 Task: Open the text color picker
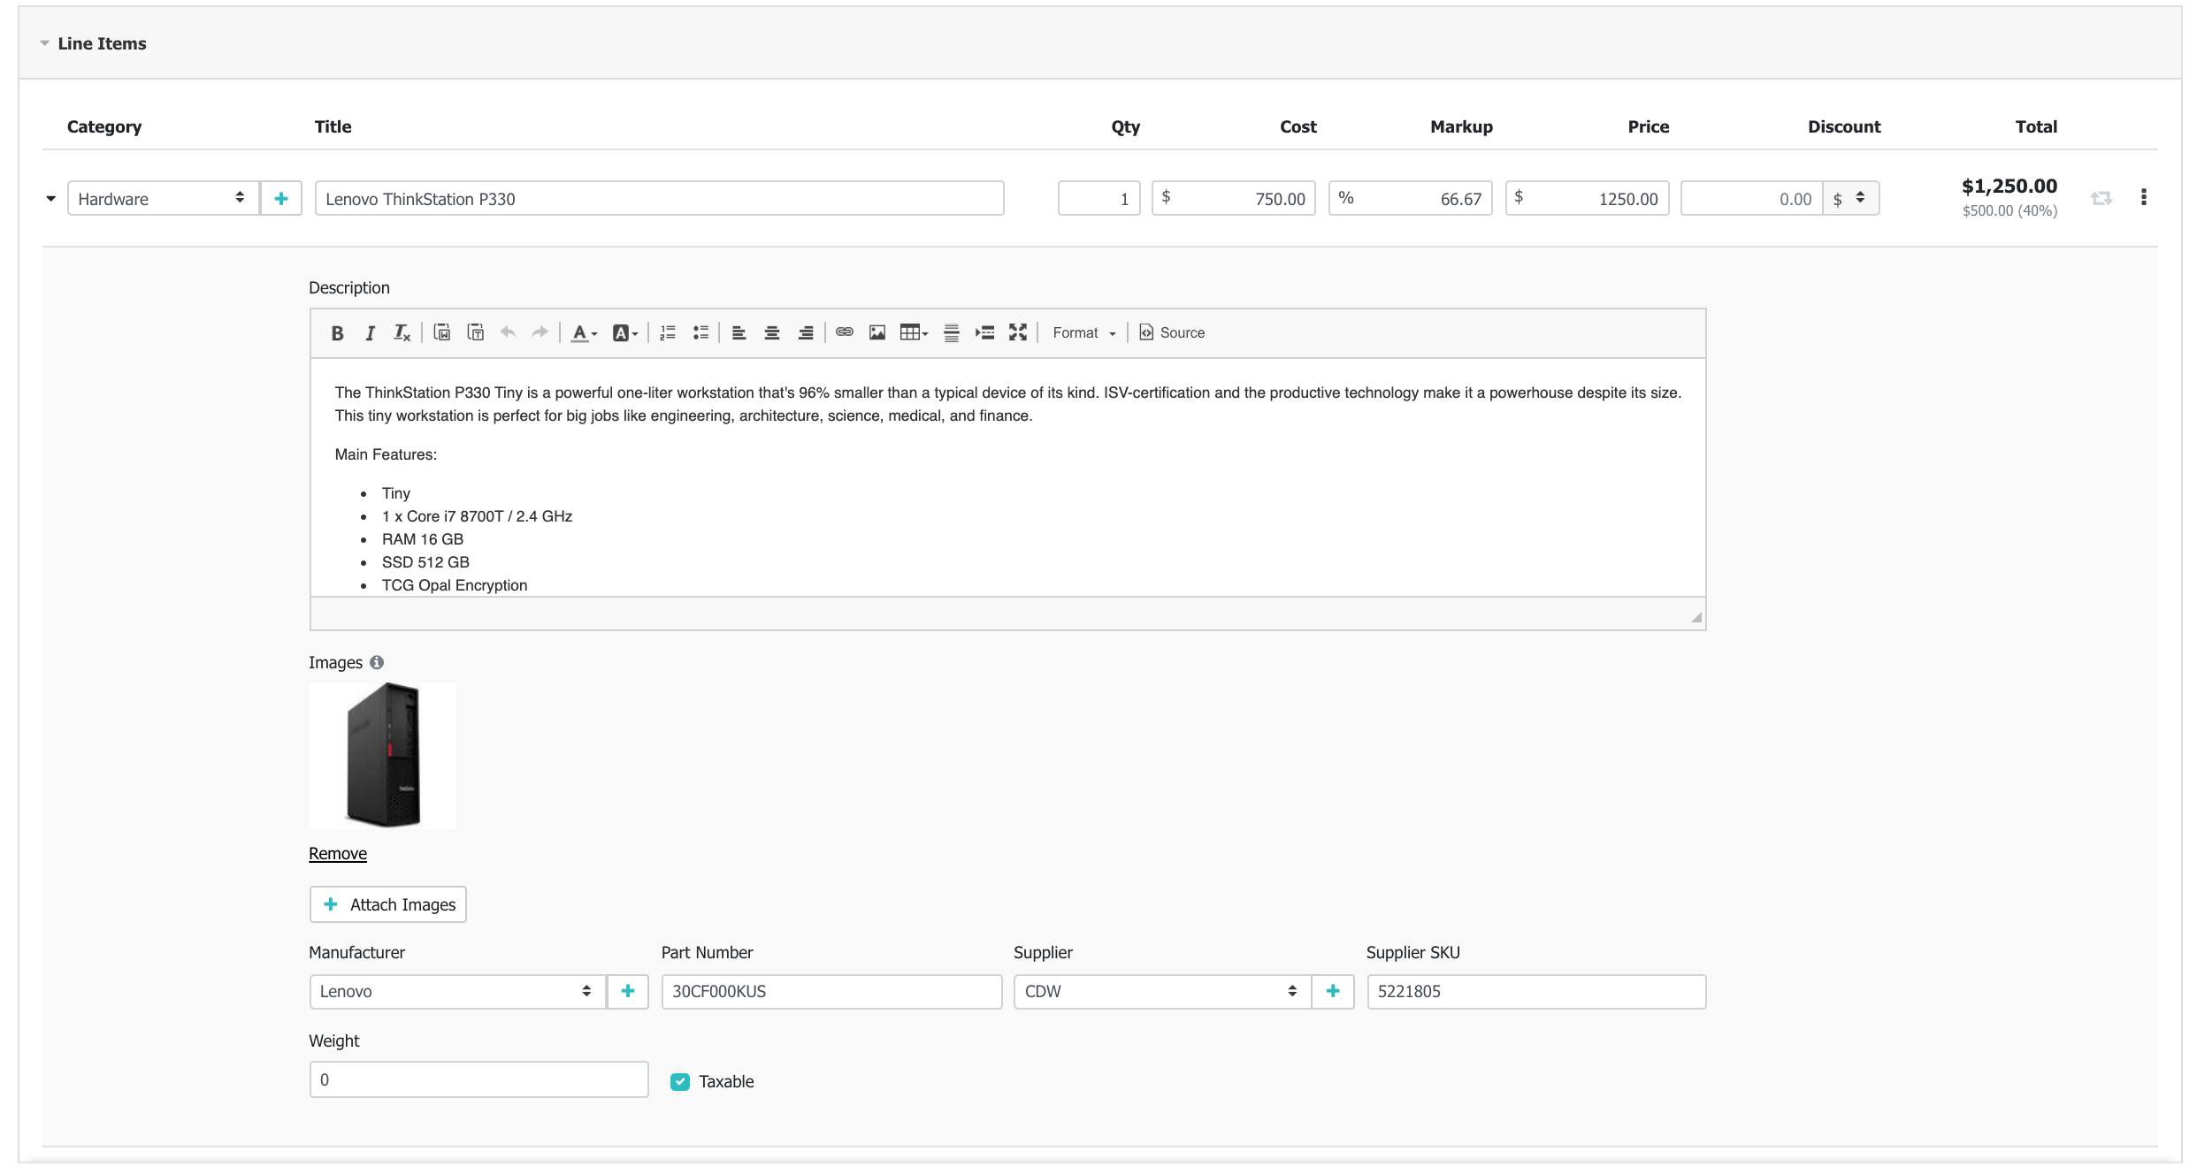coord(584,333)
